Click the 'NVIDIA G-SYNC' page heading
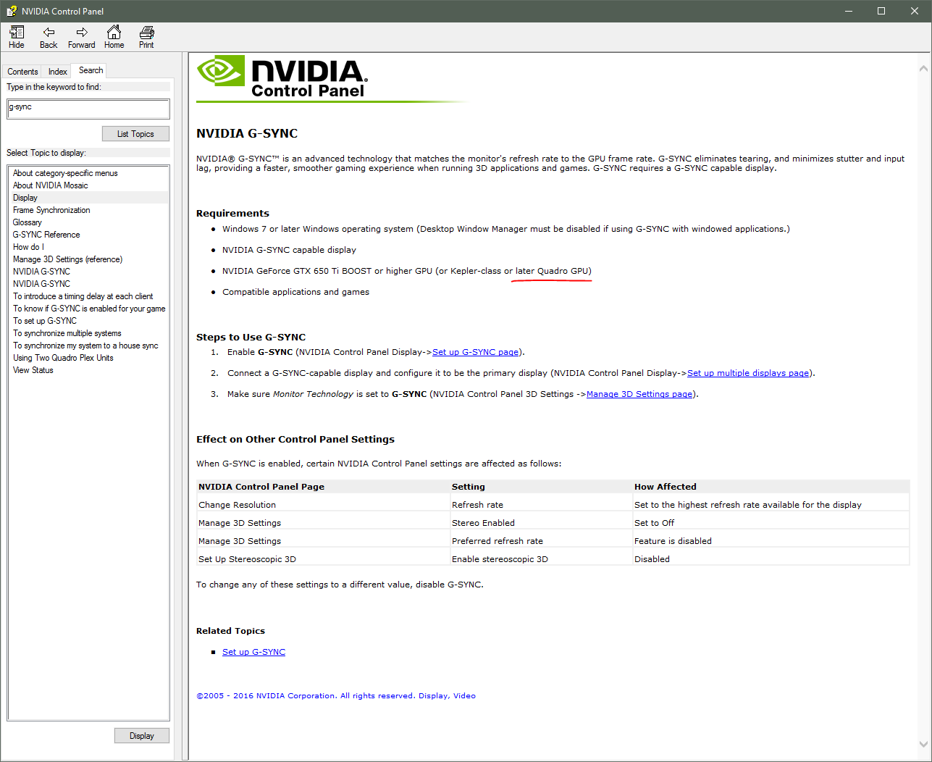The width and height of the screenshot is (932, 762). tap(247, 133)
